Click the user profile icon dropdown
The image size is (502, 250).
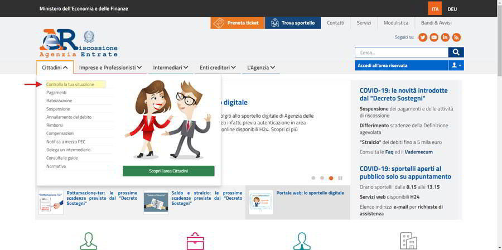(x=456, y=65)
